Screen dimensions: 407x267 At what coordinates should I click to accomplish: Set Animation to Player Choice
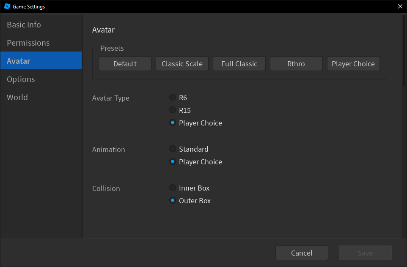pos(173,162)
